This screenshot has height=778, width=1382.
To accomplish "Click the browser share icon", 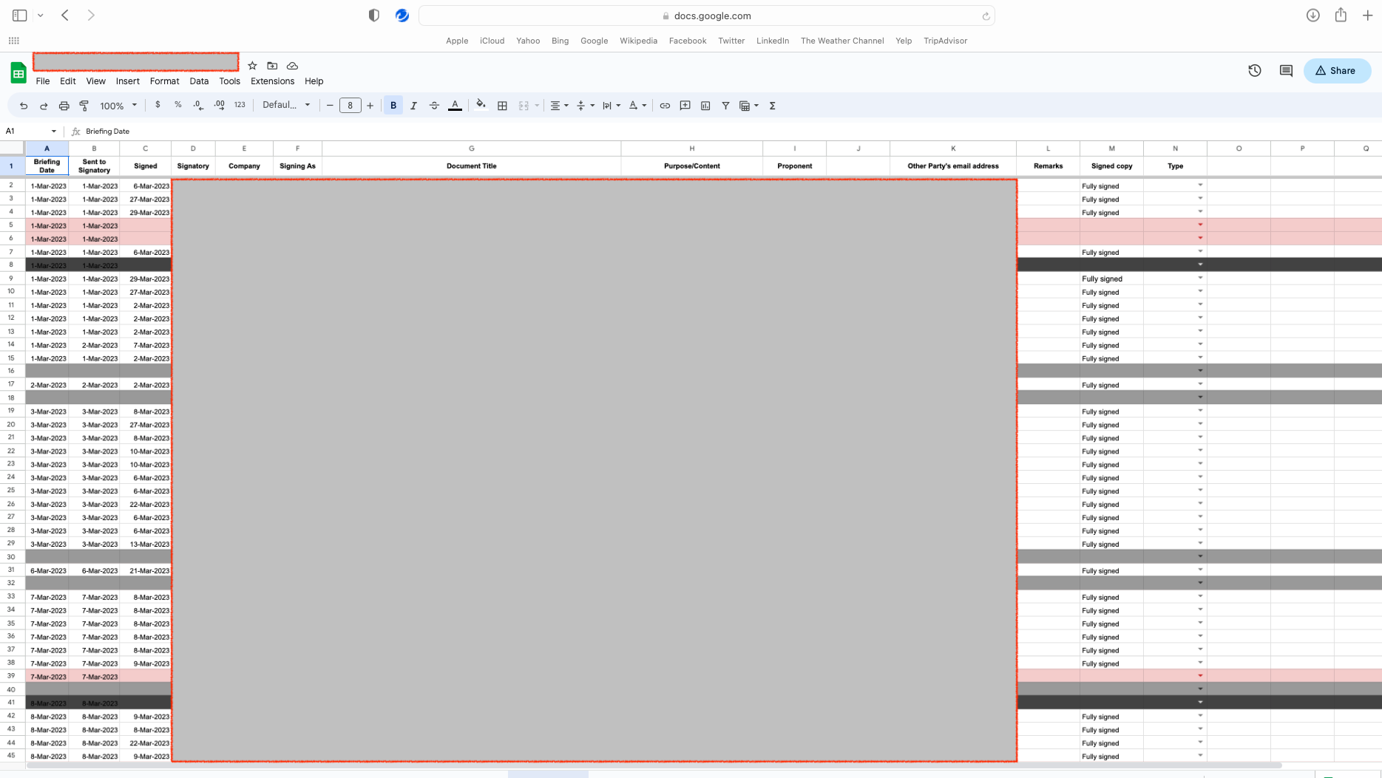I will click(x=1341, y=15).
